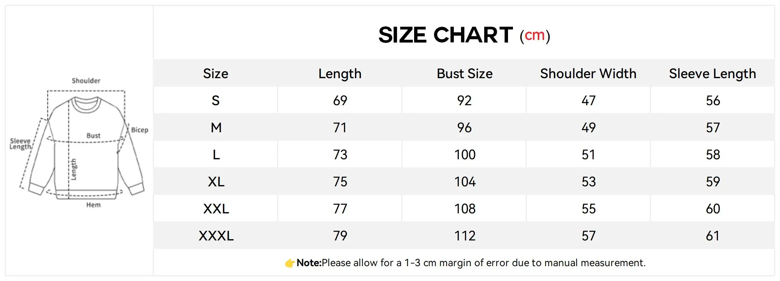Select the Bust Size column header
The height and width of the screenshot is (281, 780).
[x=464, y=74]
